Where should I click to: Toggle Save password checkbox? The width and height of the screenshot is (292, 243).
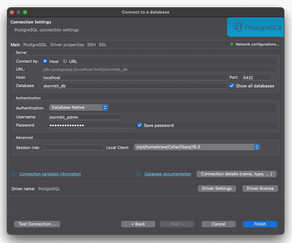(x=139, y=125)
